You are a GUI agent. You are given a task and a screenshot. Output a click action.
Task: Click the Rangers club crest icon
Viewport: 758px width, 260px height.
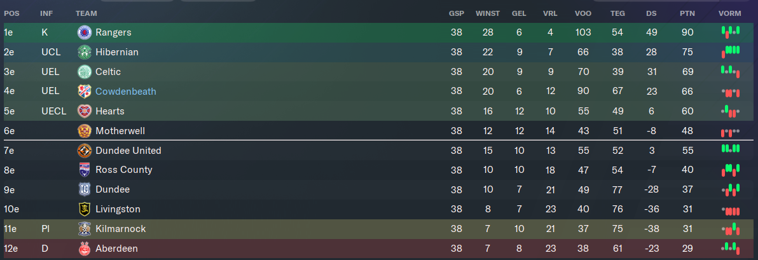[x=85, y=32]
